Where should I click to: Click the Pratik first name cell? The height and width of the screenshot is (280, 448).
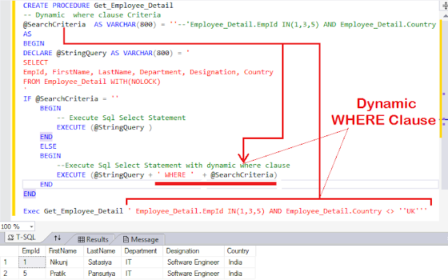point(64,274)
